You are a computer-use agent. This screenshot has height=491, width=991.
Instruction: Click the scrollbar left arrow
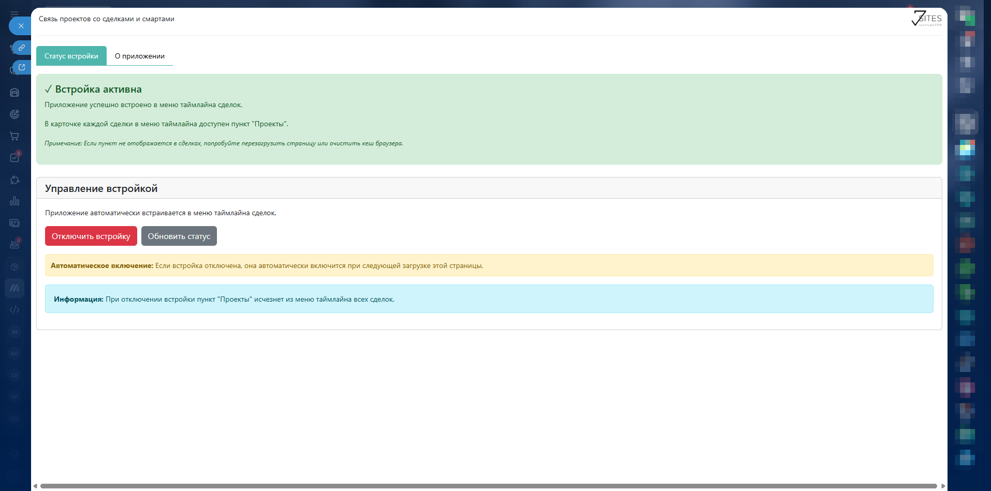35,486
